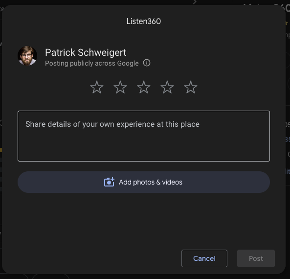The width and height of the screenshot is (290, 279).
Task: Click the Listen360 dialog title
Action: coord(144,21)
